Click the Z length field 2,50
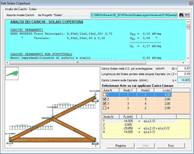Viewport: 194px width, 154px height. (x=184, y=74)
